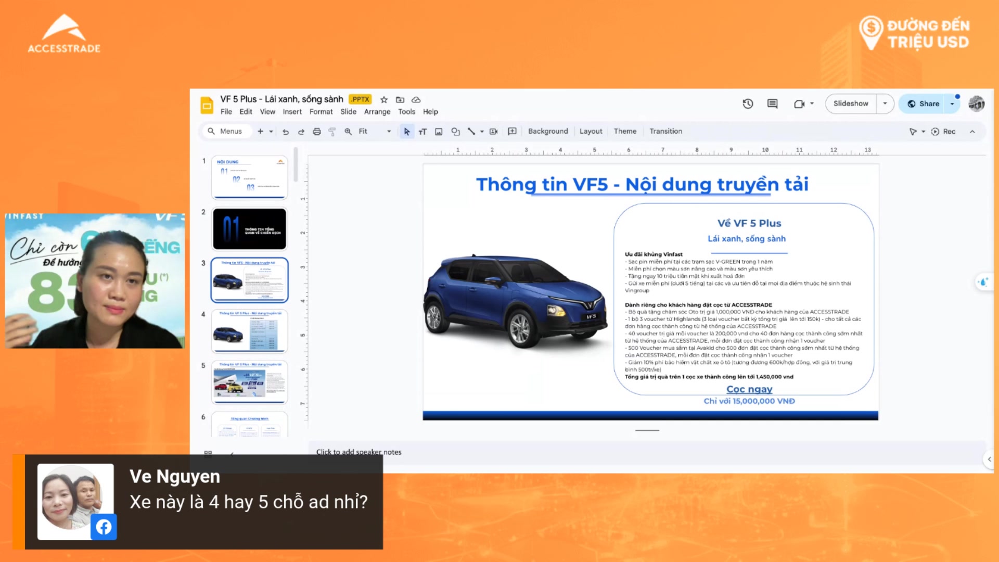Select the text box tool
The width and height of the screenshot is (999, 562).
[422, 132]
